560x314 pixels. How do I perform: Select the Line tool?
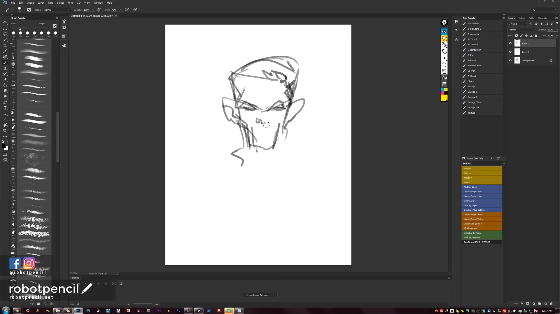[x=5, y=119]
